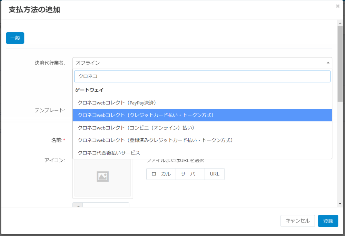Viewport: 345px width, 236px height.
Task: Click the 登録 button
Action: coord(328,221)
